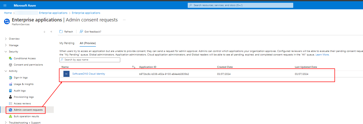Open Provisioning logs page
Image resolution: width=363 pixels, height=124 pixels.
click(x=24, y=97)
